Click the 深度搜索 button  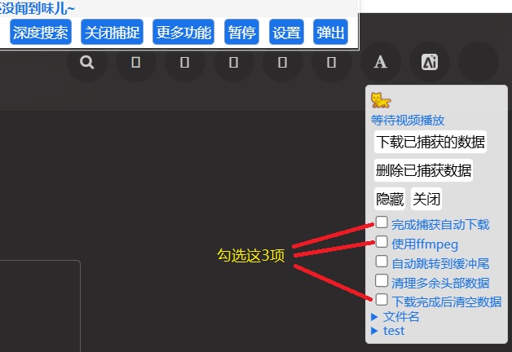tap(41, 32)
